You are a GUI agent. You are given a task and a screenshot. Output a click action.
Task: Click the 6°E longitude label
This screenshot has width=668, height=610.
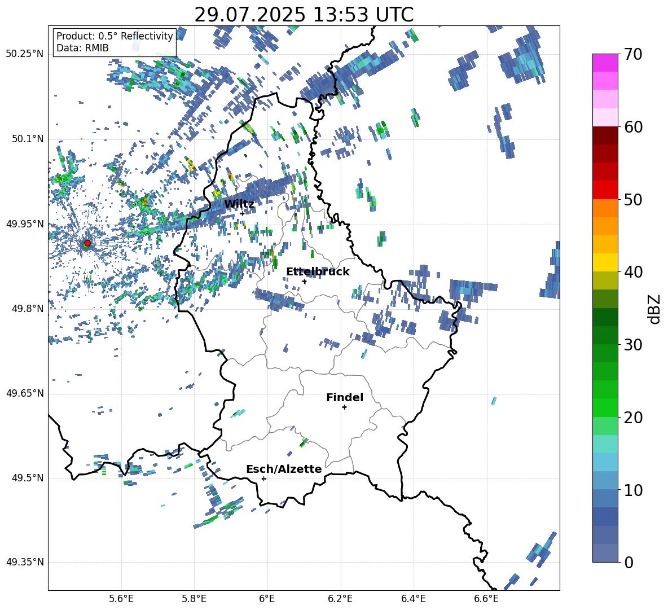pos(267,599)
